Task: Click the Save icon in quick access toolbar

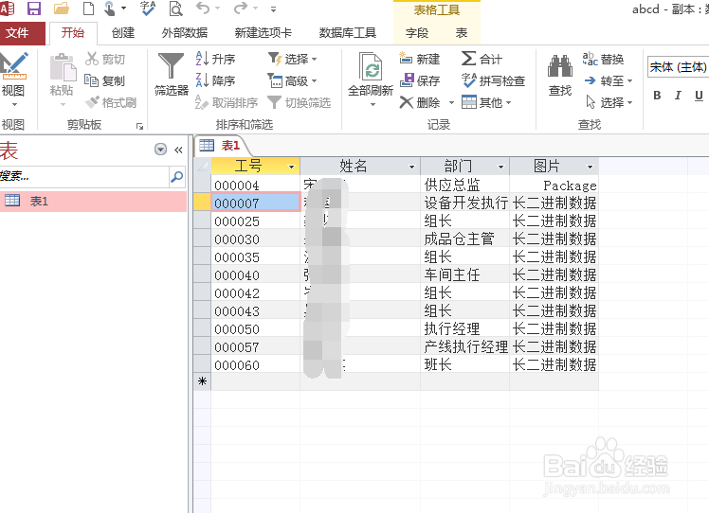Action: (34, 9)
